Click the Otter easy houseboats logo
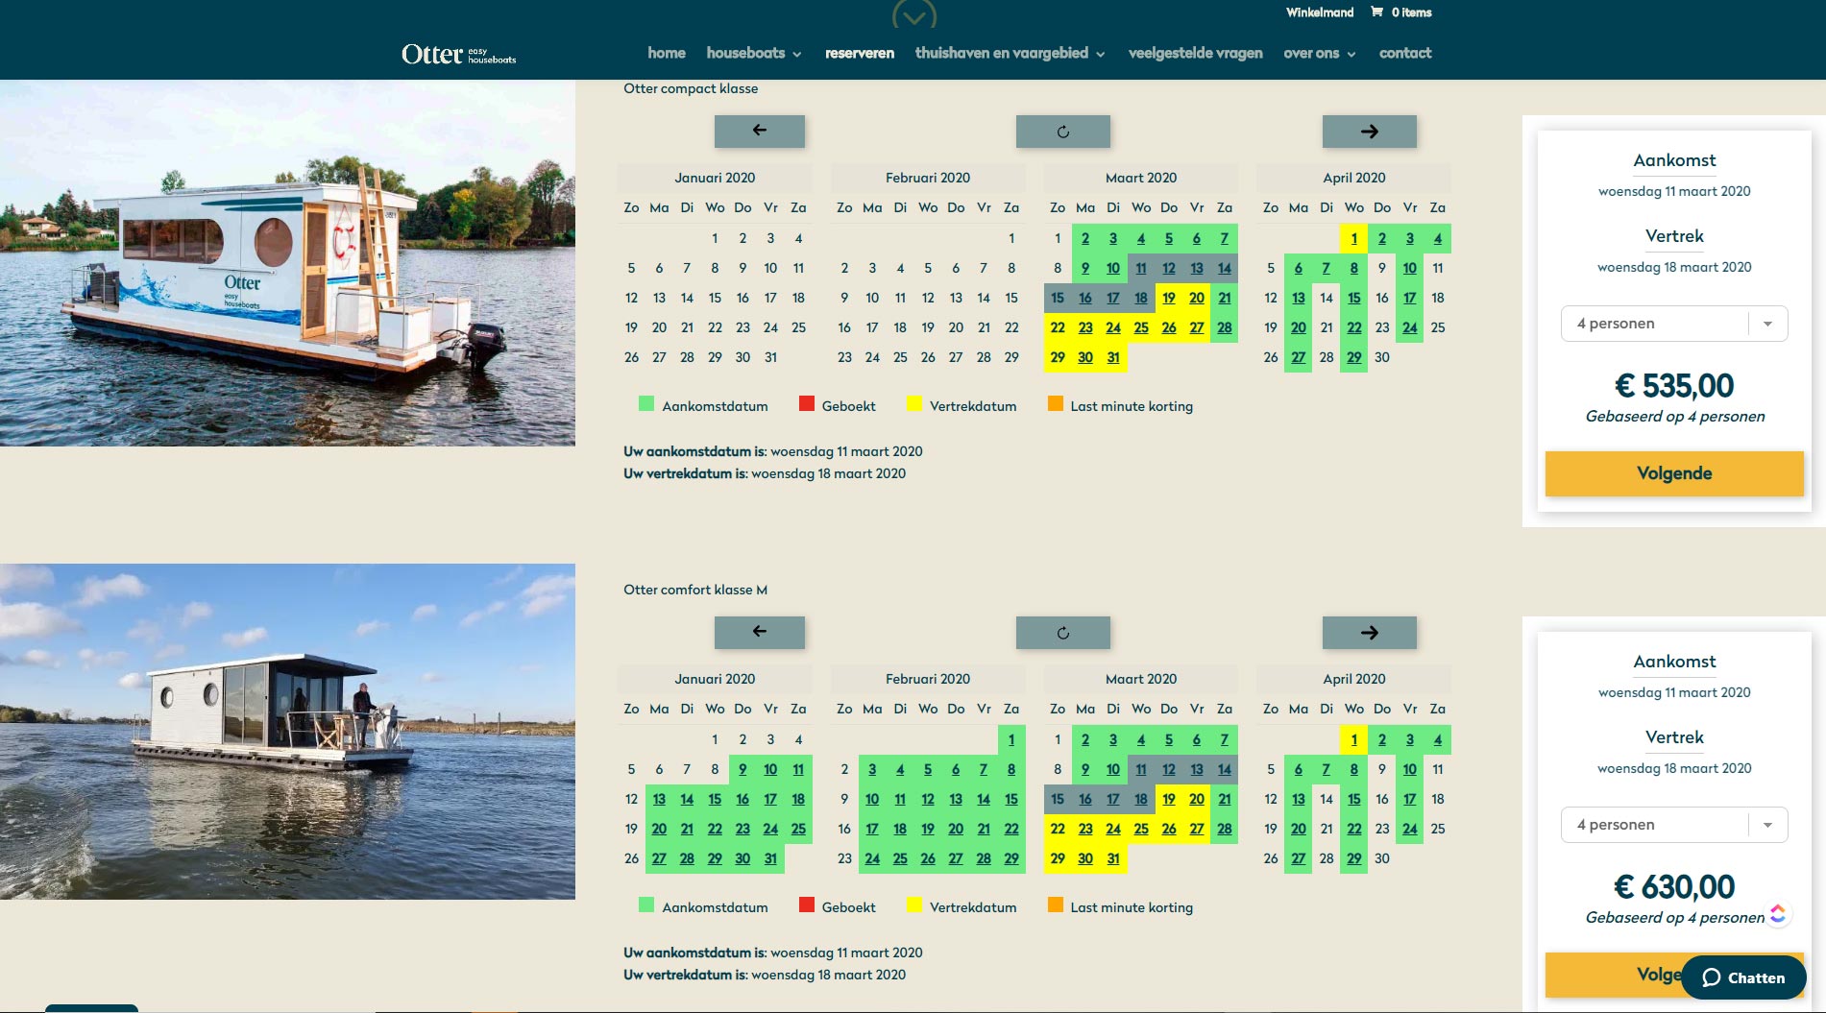Image resolution: width=1826 pixels, height=1013 pixels. [x=458, y=55]
